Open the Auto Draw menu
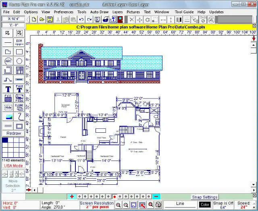This screenshot has height=211, width=258. pos(99,12)
